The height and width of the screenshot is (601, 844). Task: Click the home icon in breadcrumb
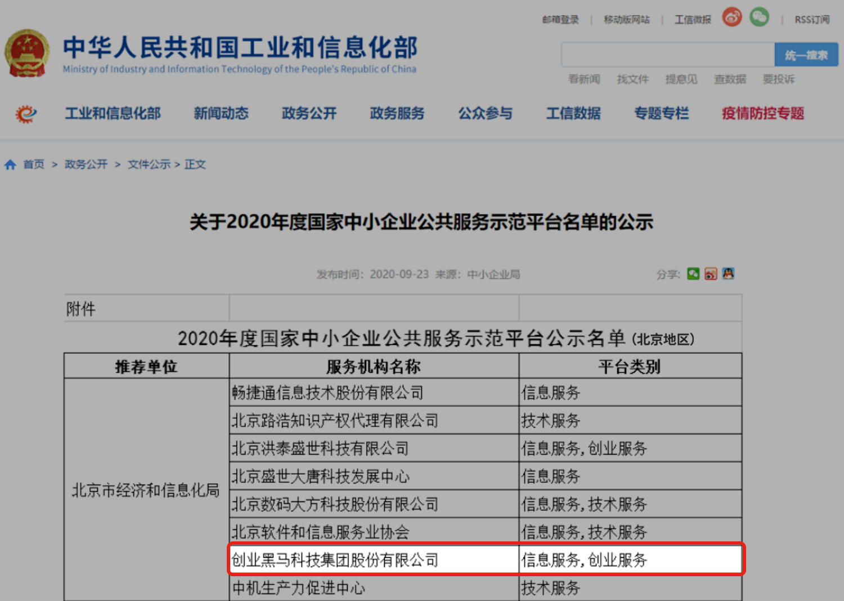(10, 164)
